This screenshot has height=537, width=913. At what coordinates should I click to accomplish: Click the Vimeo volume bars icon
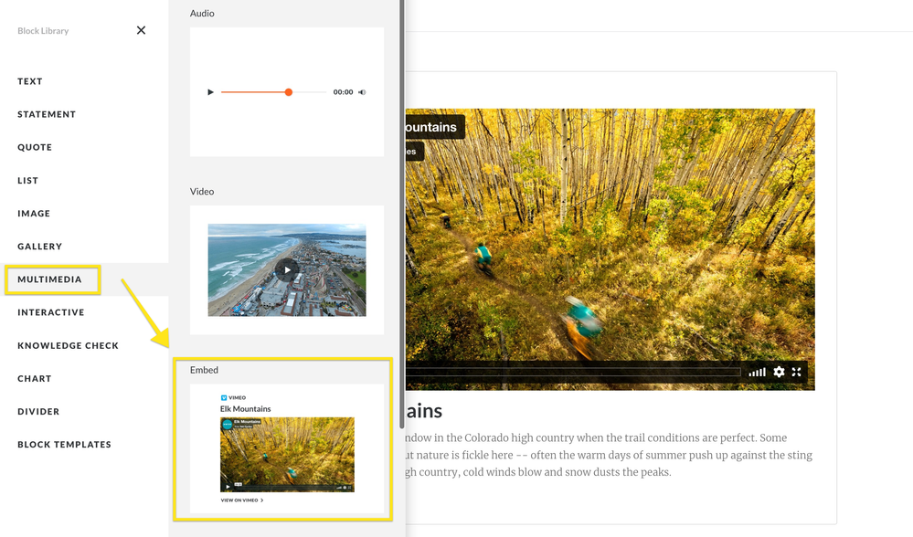(x=757, y=372)
